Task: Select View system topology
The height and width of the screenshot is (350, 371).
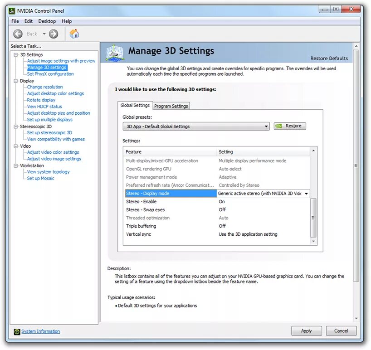Action: click(x=48, y=172)
